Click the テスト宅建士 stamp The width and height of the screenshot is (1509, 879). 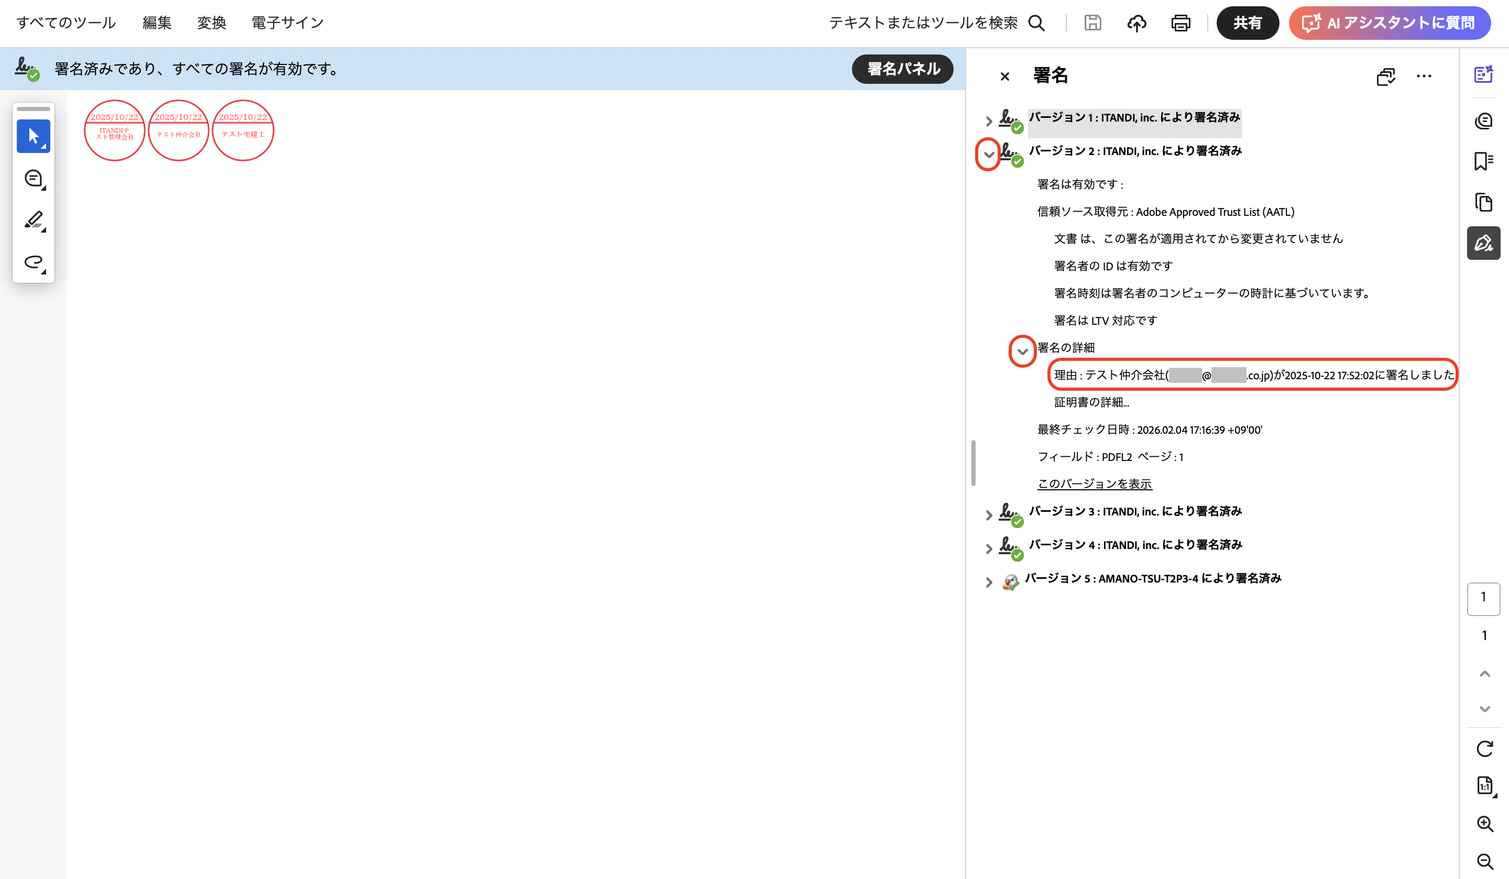point(243,130)
